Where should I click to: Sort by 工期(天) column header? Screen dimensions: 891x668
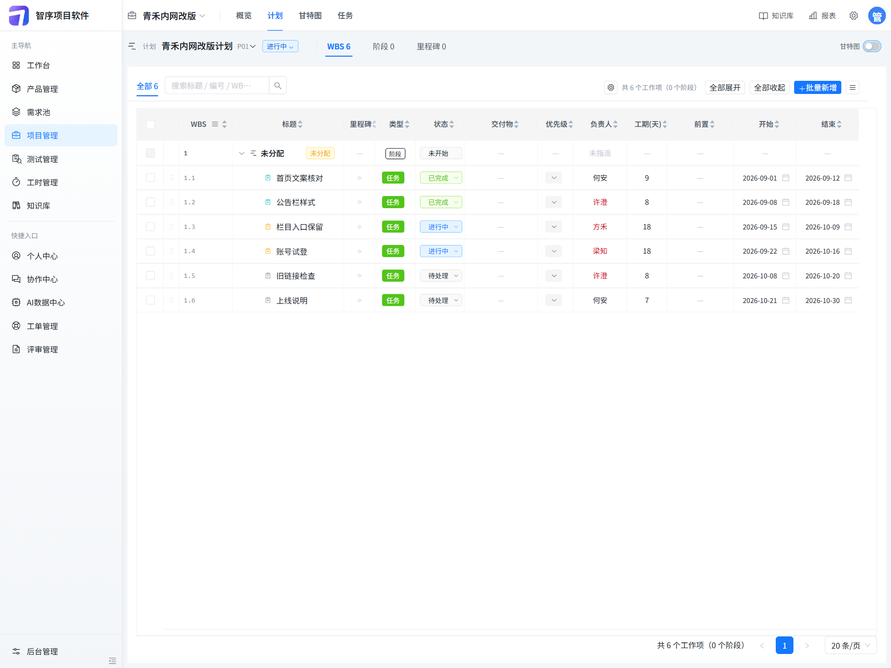[650, 124]
